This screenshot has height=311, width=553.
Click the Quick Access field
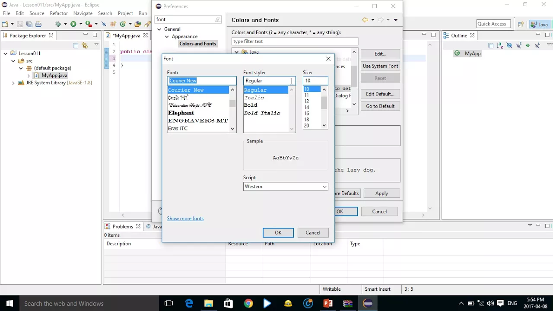493,24
